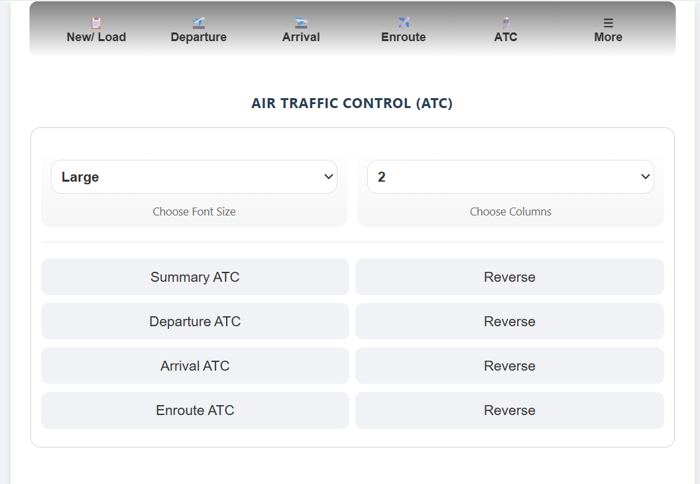Open the hamburger More menu icon
Viewport: 700px width, 484px height.
[608, 23]
